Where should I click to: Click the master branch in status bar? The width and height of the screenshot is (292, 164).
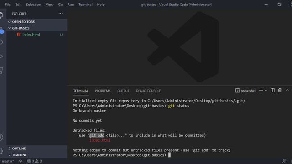[7, 161]
